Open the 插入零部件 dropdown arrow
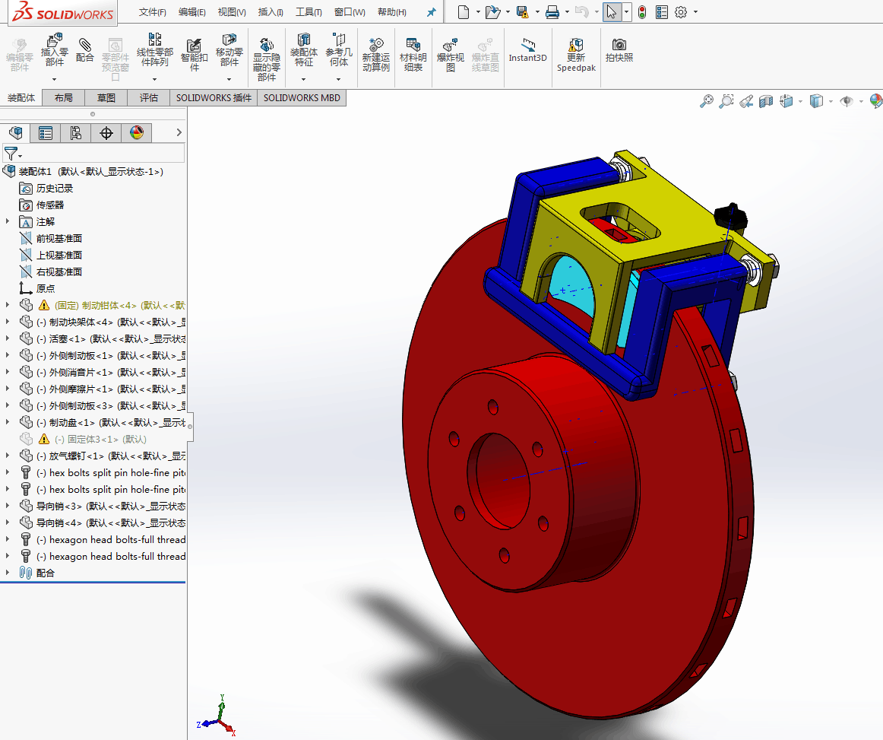The width and height of the screenshot is (883, 740). (x=54, y=79)
